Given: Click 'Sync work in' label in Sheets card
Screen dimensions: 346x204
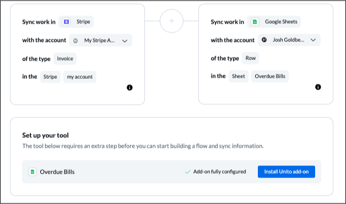Looking at the screenshot, I should pyautogui.click(x=228, y=22).
